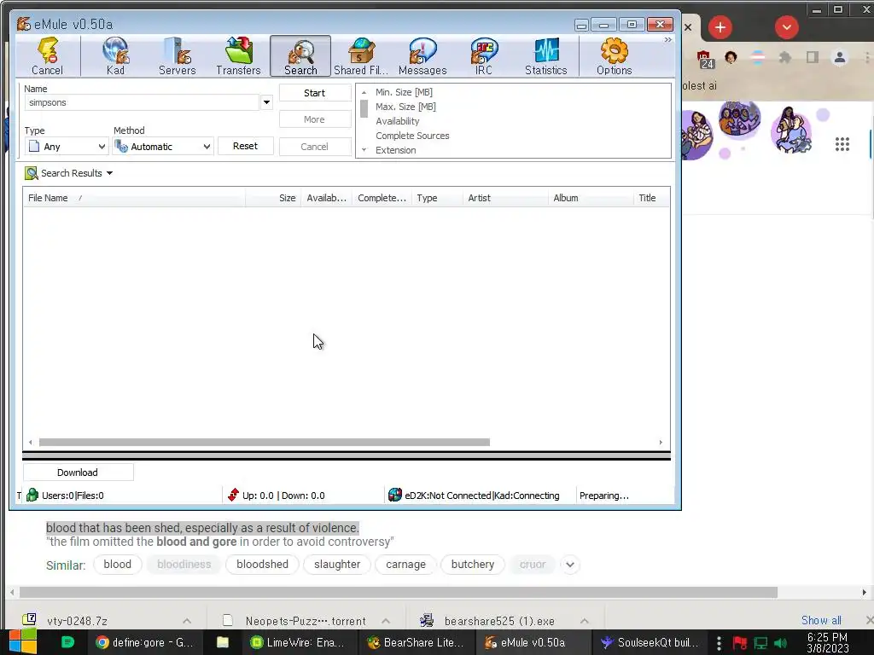Open Chrome extensions puzzle icon
Viewport: 874px width, 655px height.
[x=785, y=57]
